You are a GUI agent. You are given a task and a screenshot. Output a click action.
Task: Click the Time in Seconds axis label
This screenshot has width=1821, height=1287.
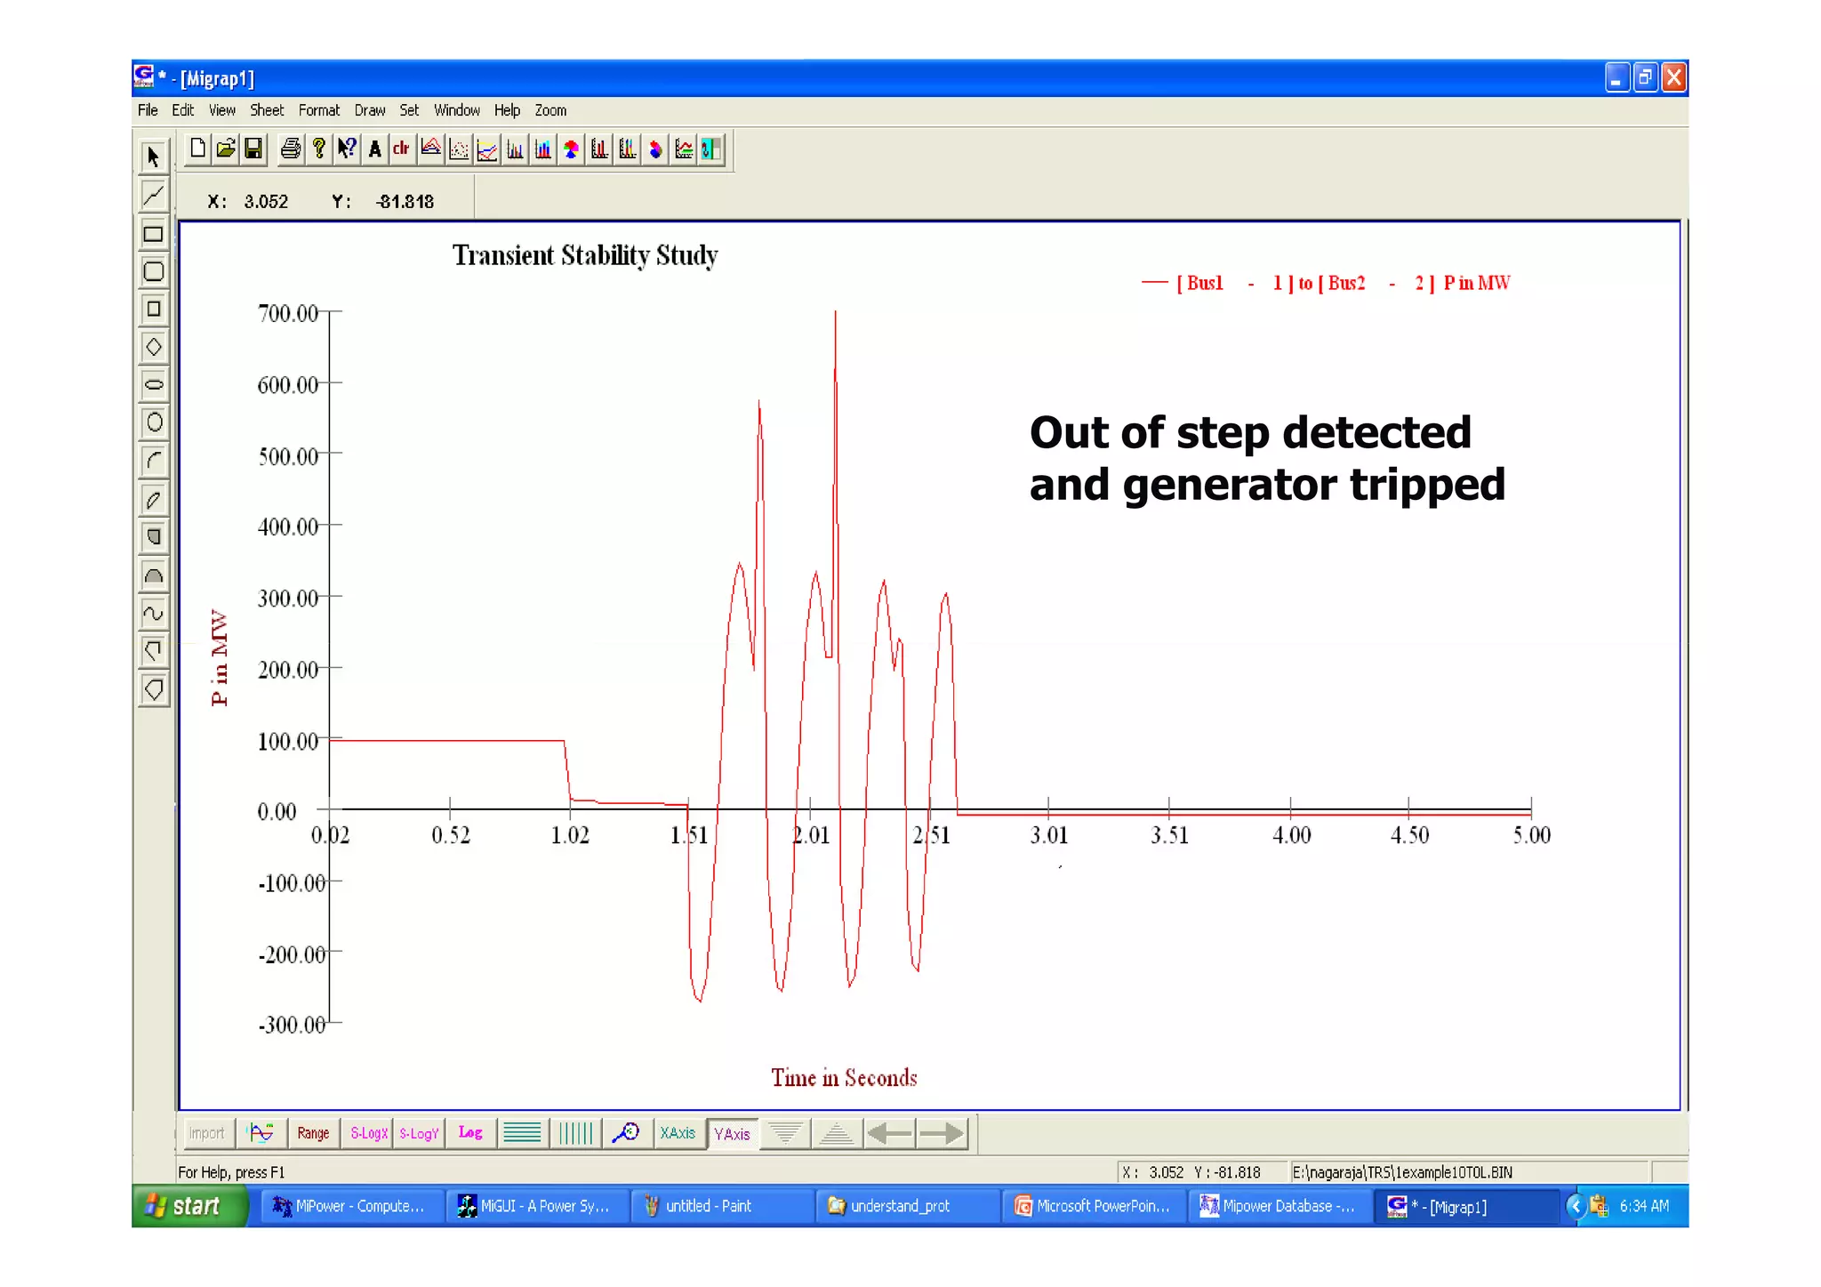pyautogui.click(x=844, y=1078)
